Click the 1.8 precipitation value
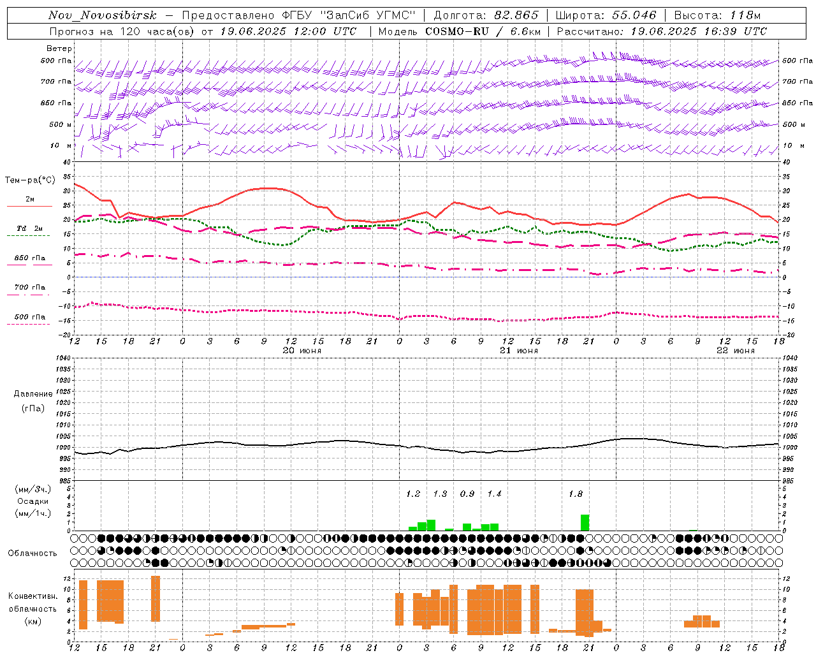Viewport: 816px width, 653px height. click(576, 494)
